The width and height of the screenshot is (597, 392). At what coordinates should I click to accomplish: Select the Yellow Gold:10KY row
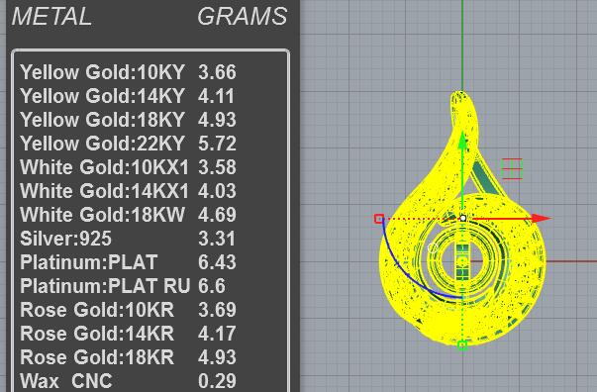click(128, 72)
